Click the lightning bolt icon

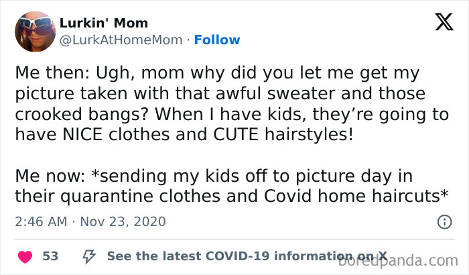coord(88,256)
